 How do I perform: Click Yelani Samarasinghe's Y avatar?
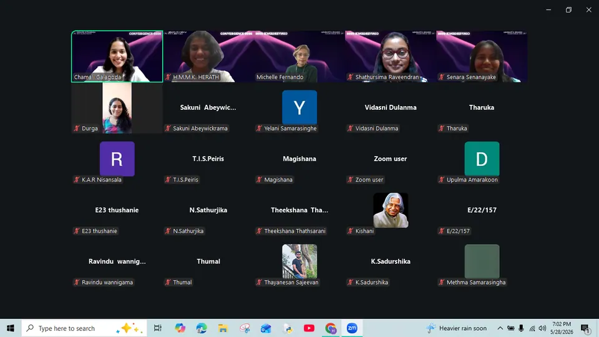point(299,107)
